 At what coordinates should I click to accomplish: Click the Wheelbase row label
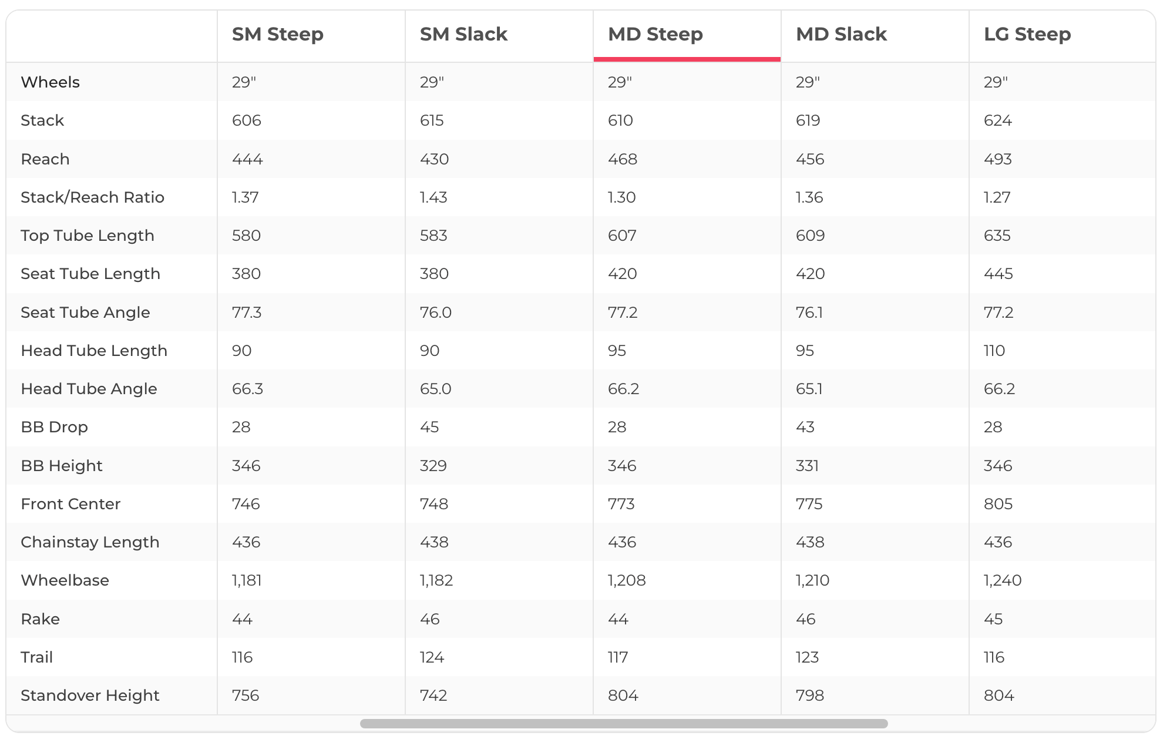(x=65, y=580)
